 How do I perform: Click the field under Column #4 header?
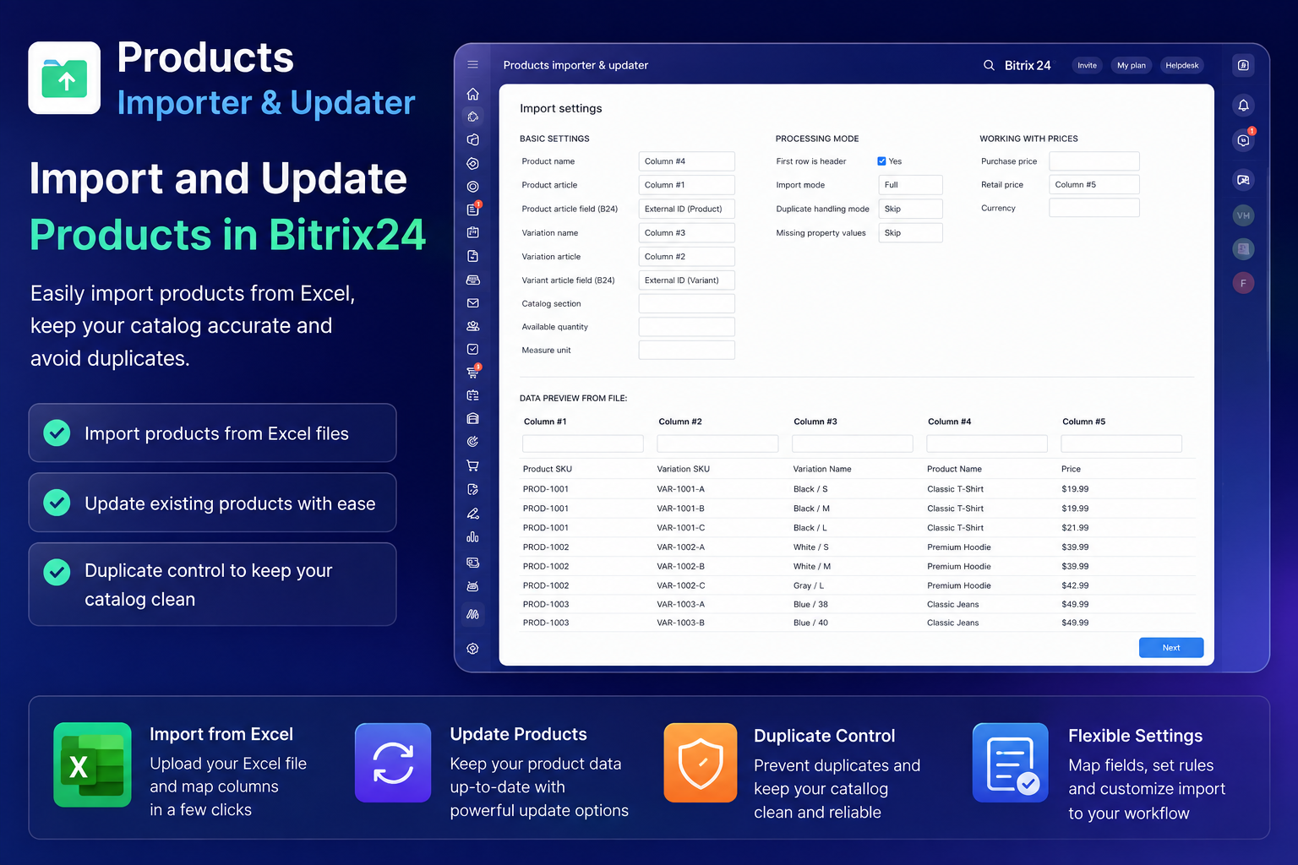coord(987,443)
